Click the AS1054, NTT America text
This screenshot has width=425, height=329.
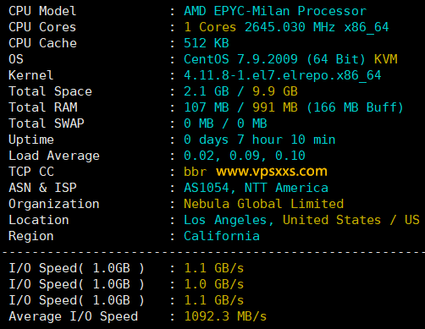(x=256, y=188)
